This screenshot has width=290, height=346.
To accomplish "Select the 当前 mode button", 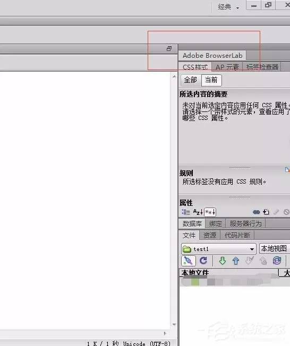I will tap(211, 80).
